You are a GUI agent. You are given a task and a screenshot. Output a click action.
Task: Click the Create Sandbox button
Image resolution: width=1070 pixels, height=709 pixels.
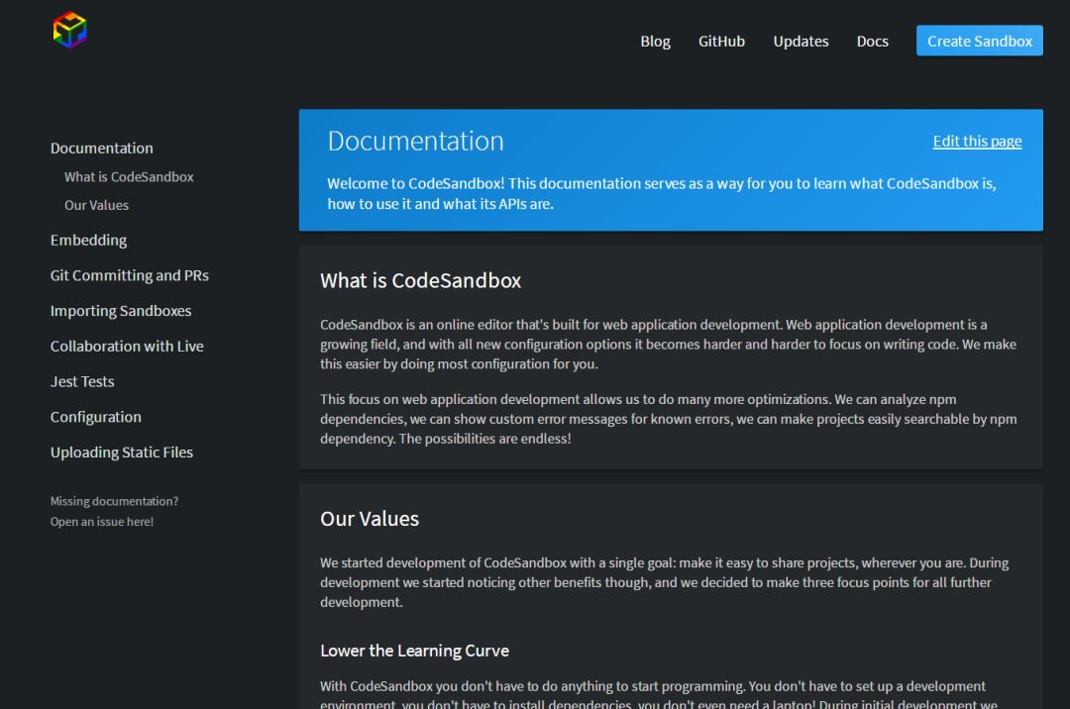coord(979,41)
